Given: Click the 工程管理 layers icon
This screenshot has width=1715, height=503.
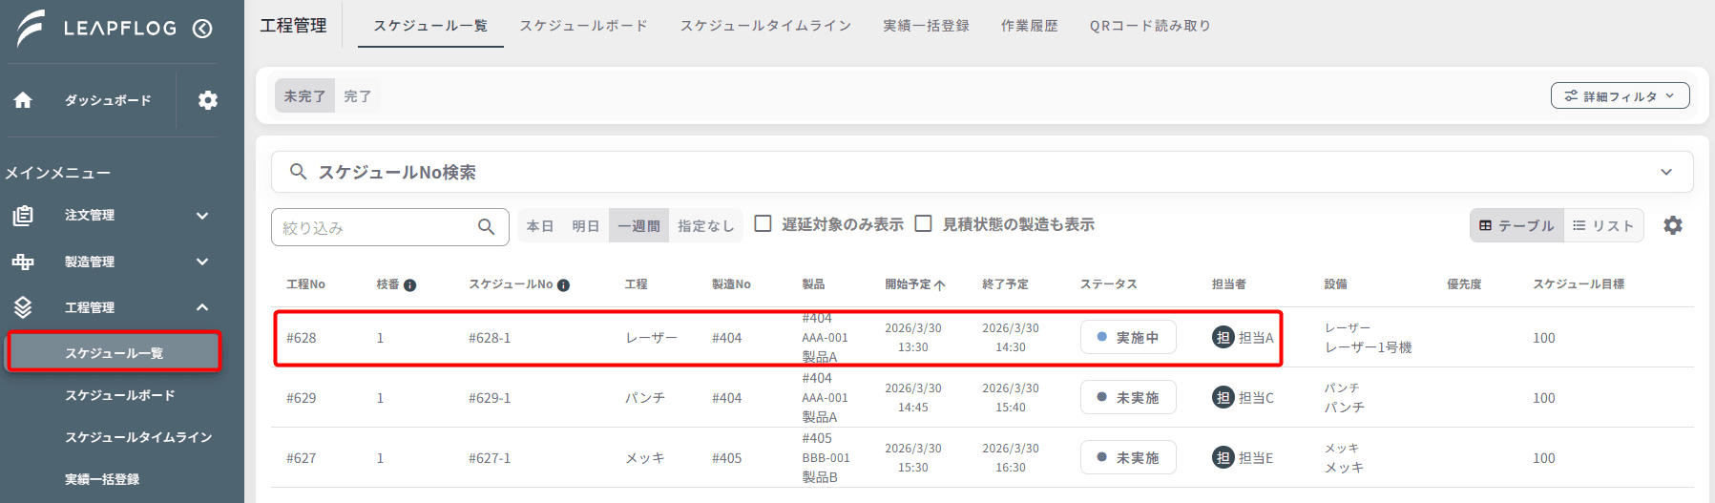Looking at the screenshot, I should [23, 307].
